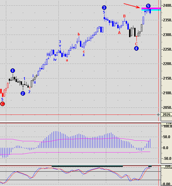Select the uncircled red capital C label
Image resolution: width=172 pixels, height=186 pixels.
click(136, 44)
